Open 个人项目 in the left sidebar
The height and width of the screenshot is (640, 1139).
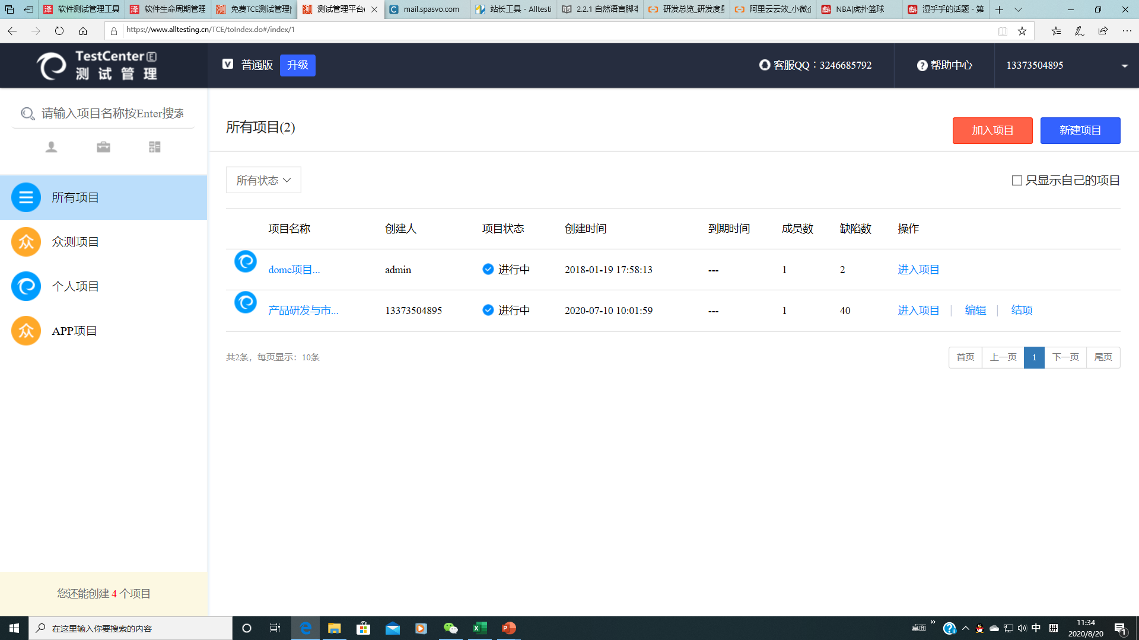pos(75,286)
